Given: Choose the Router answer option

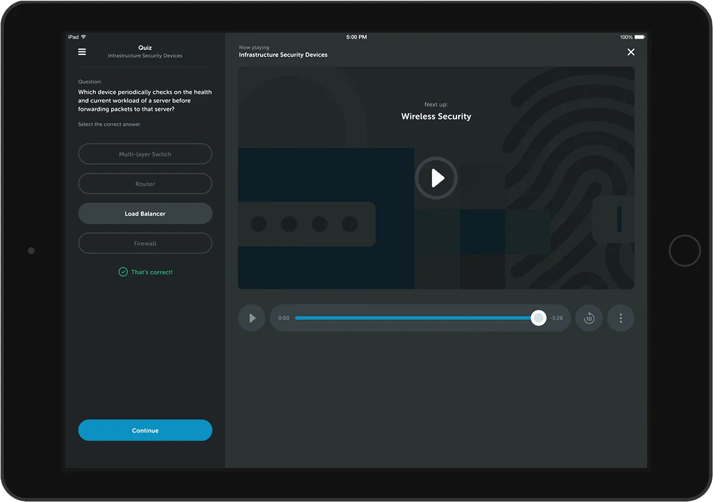Looking at the screenshot, I should 145,184.
